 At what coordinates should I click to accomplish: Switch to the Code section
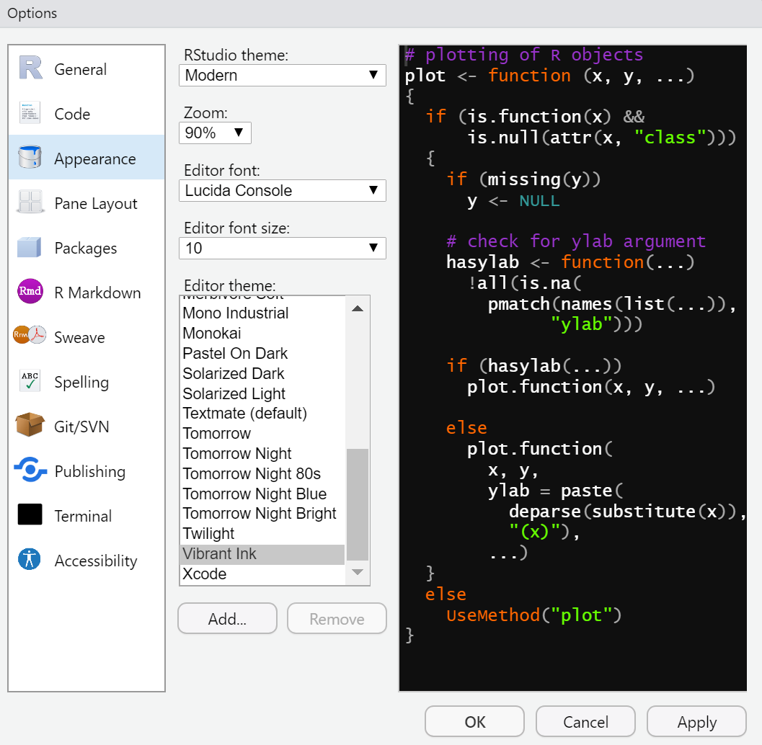click(87, 112)
